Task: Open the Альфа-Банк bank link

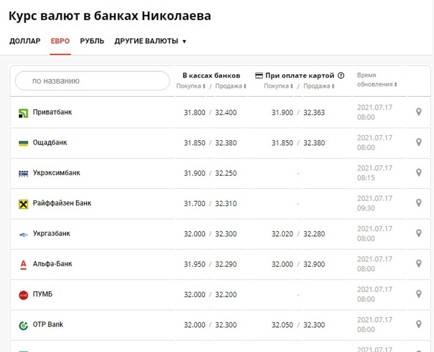Action: pyautogui.click(x=53, y=264)
